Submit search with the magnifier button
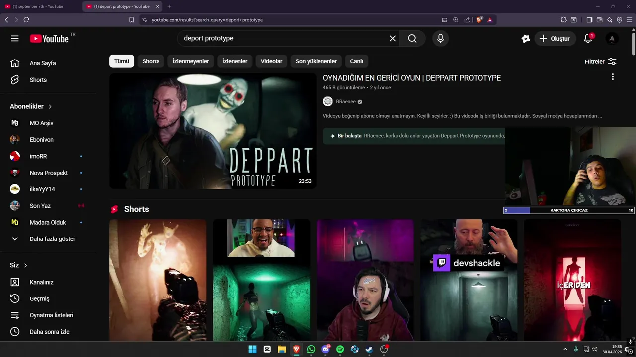Screen dimensions: 636x357 pos(412,38)
